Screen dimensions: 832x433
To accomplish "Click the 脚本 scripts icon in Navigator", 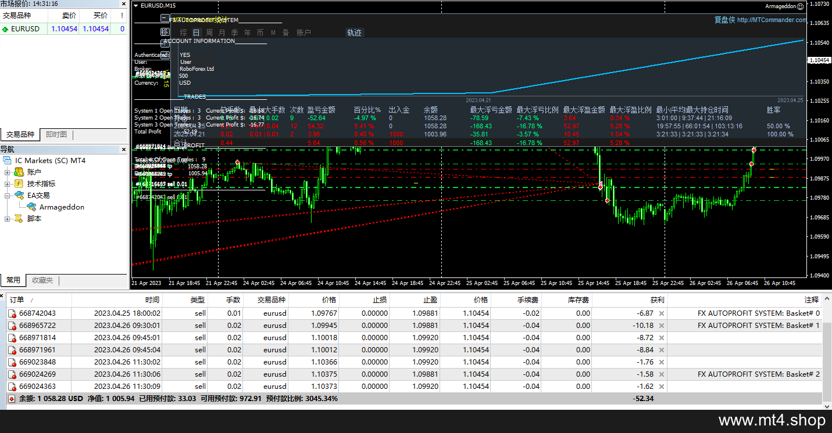I will pyautogui.click(x=19, y=219).
